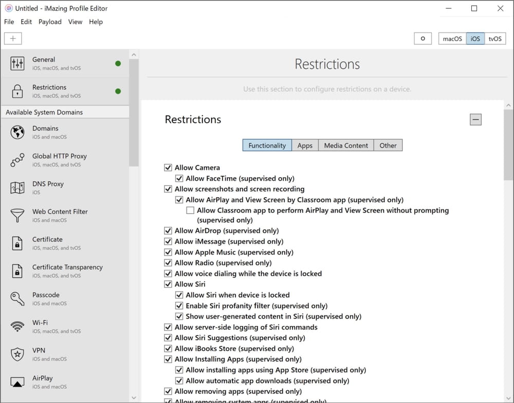This screenshot has height=403, width=514.
Task: Toggle Allow voice dialing while locked
Action: (x=168, y=274)
